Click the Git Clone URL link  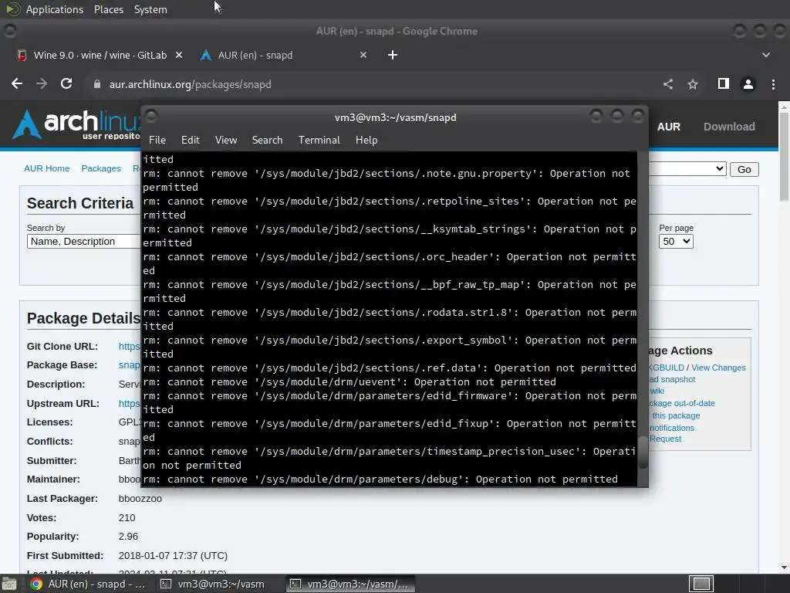(130, 347)
